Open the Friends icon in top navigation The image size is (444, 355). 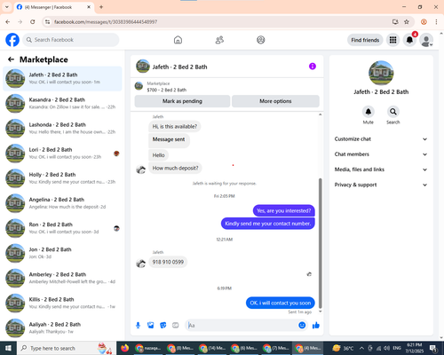coord(219,40)
